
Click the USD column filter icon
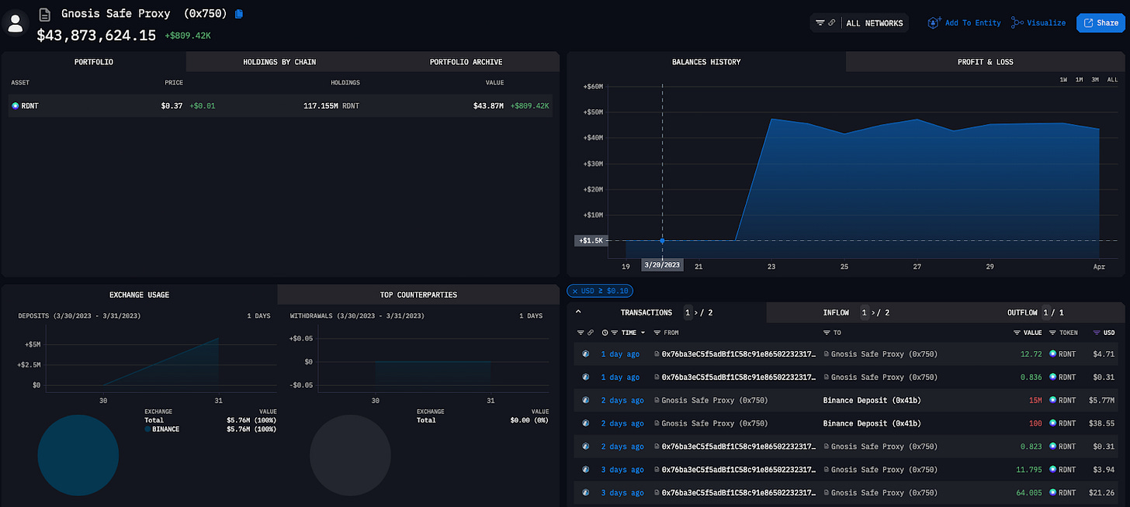pos(1097,332)
